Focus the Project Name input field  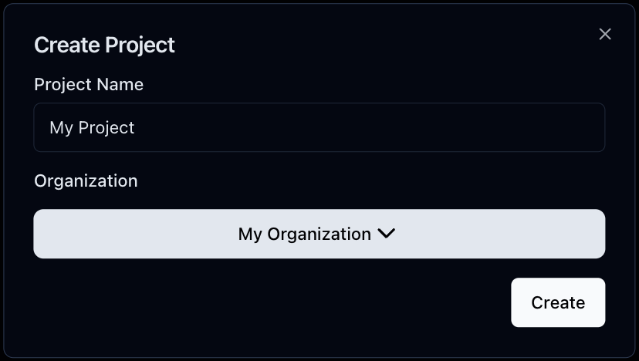pyautogui.click(x=319, y=127)
